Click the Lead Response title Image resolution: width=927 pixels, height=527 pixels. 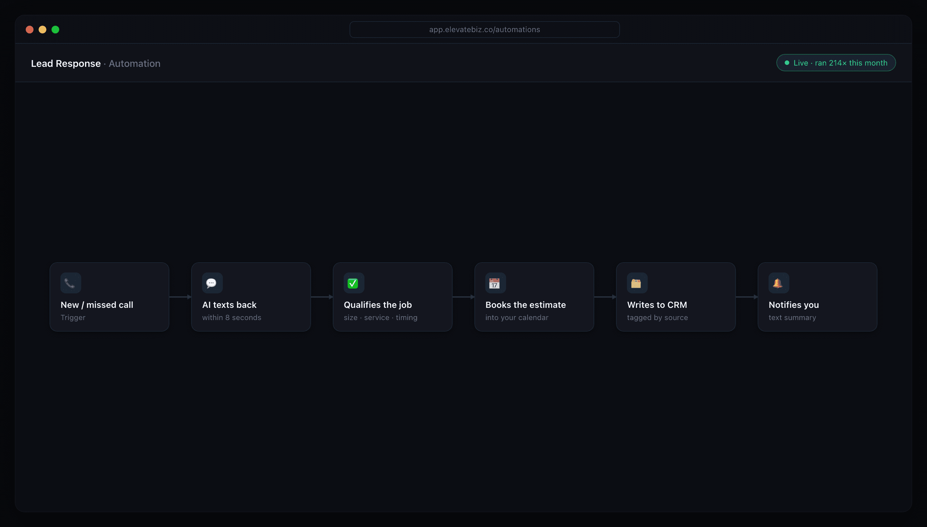click(x=66, y=63)
